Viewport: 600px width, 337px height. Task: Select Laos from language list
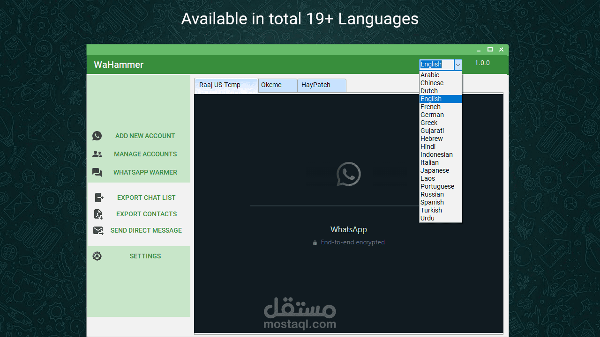pyautogui.click(x=441, y=178)
